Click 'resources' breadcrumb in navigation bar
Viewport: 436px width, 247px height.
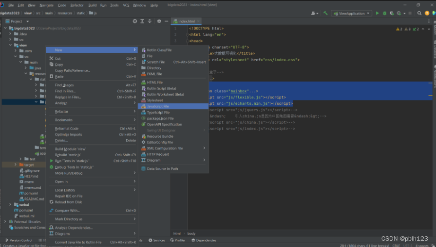[65, 13]
